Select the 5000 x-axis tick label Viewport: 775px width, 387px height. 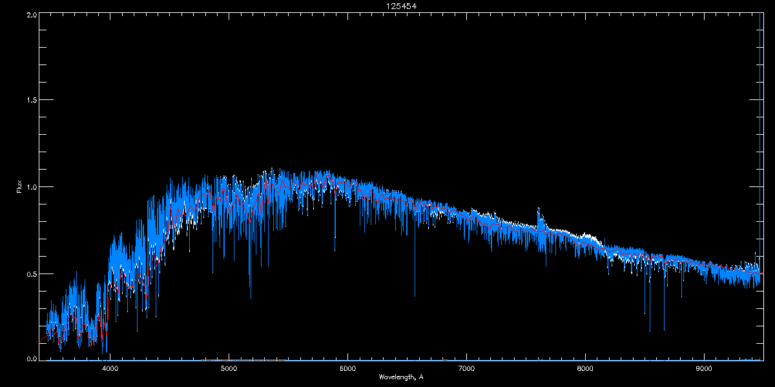[x=229, y=369]
